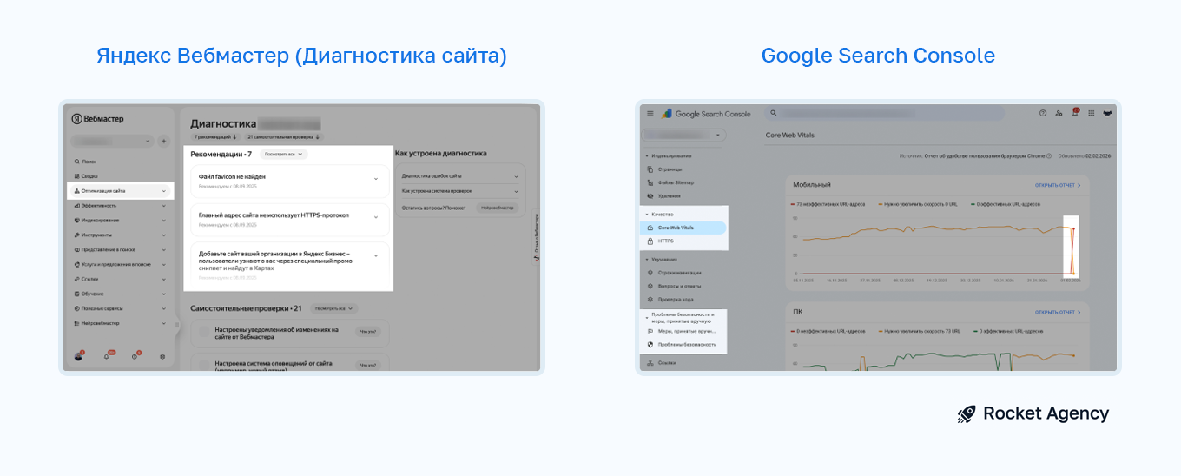The width and height of the screenshot is (1181, 476).
Task: Expand Эффективность in Вебмастер sidebar
Action: pyautogui.click(x=120, y=206)
